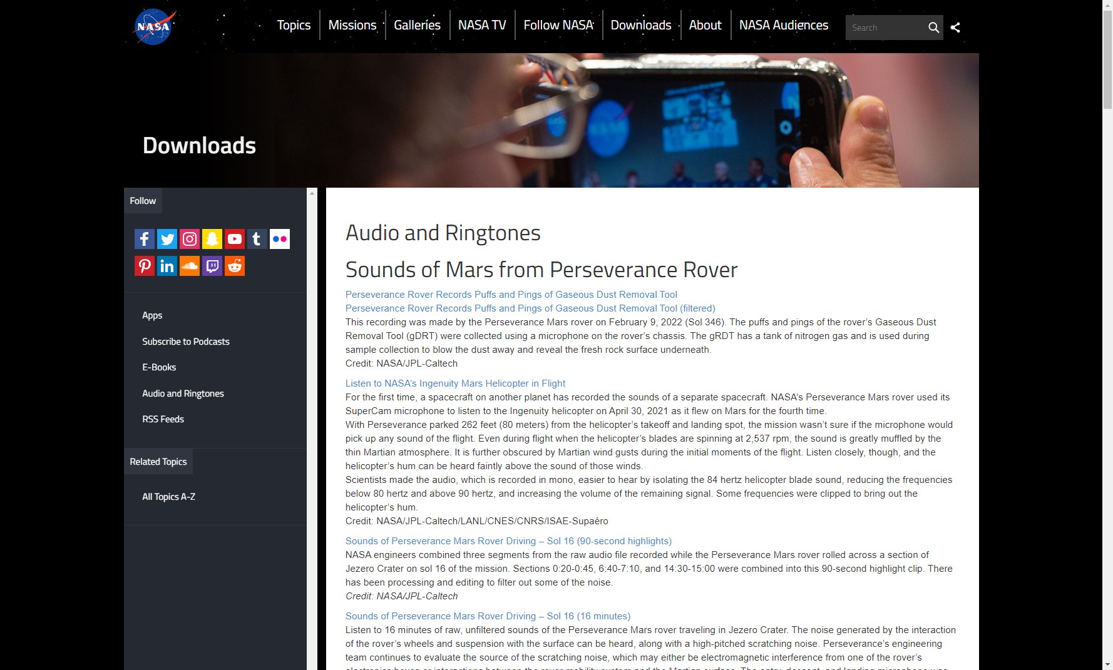Viewport: 1113px width, 670px height.
Task: Open NASA's Reddit icon
Action: (x=235, y=266)
